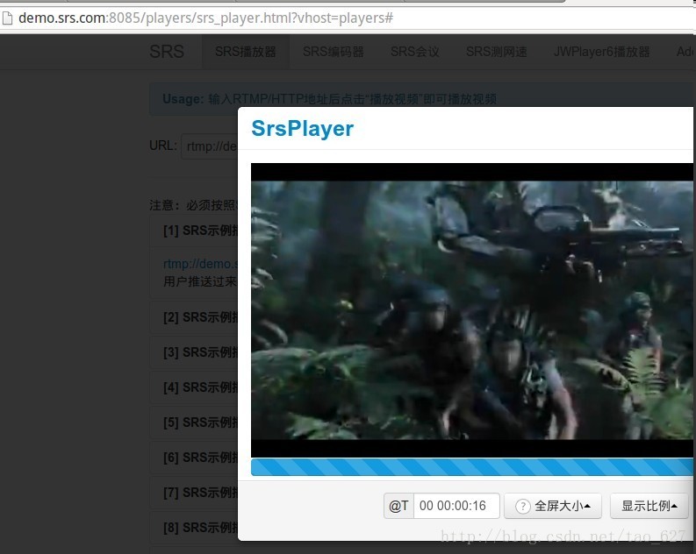
Task: Click the SrsPlayer video area
Action: click(x=472, y=309)
